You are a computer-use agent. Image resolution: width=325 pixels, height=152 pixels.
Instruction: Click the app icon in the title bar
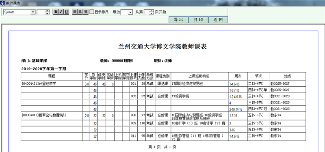click(2, 3)
